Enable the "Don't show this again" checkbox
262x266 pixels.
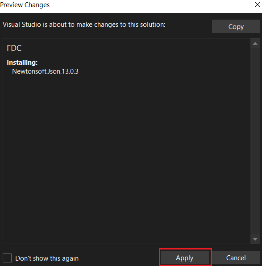[7, 258]
